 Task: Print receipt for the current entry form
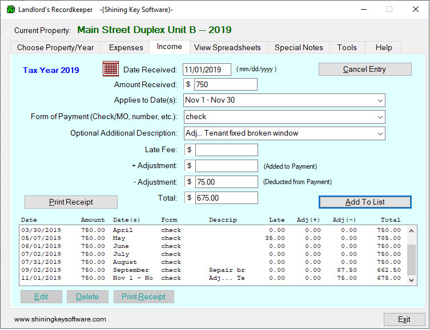coord(71,202)
